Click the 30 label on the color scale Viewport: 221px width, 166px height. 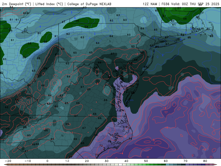(x=107, y=161)
